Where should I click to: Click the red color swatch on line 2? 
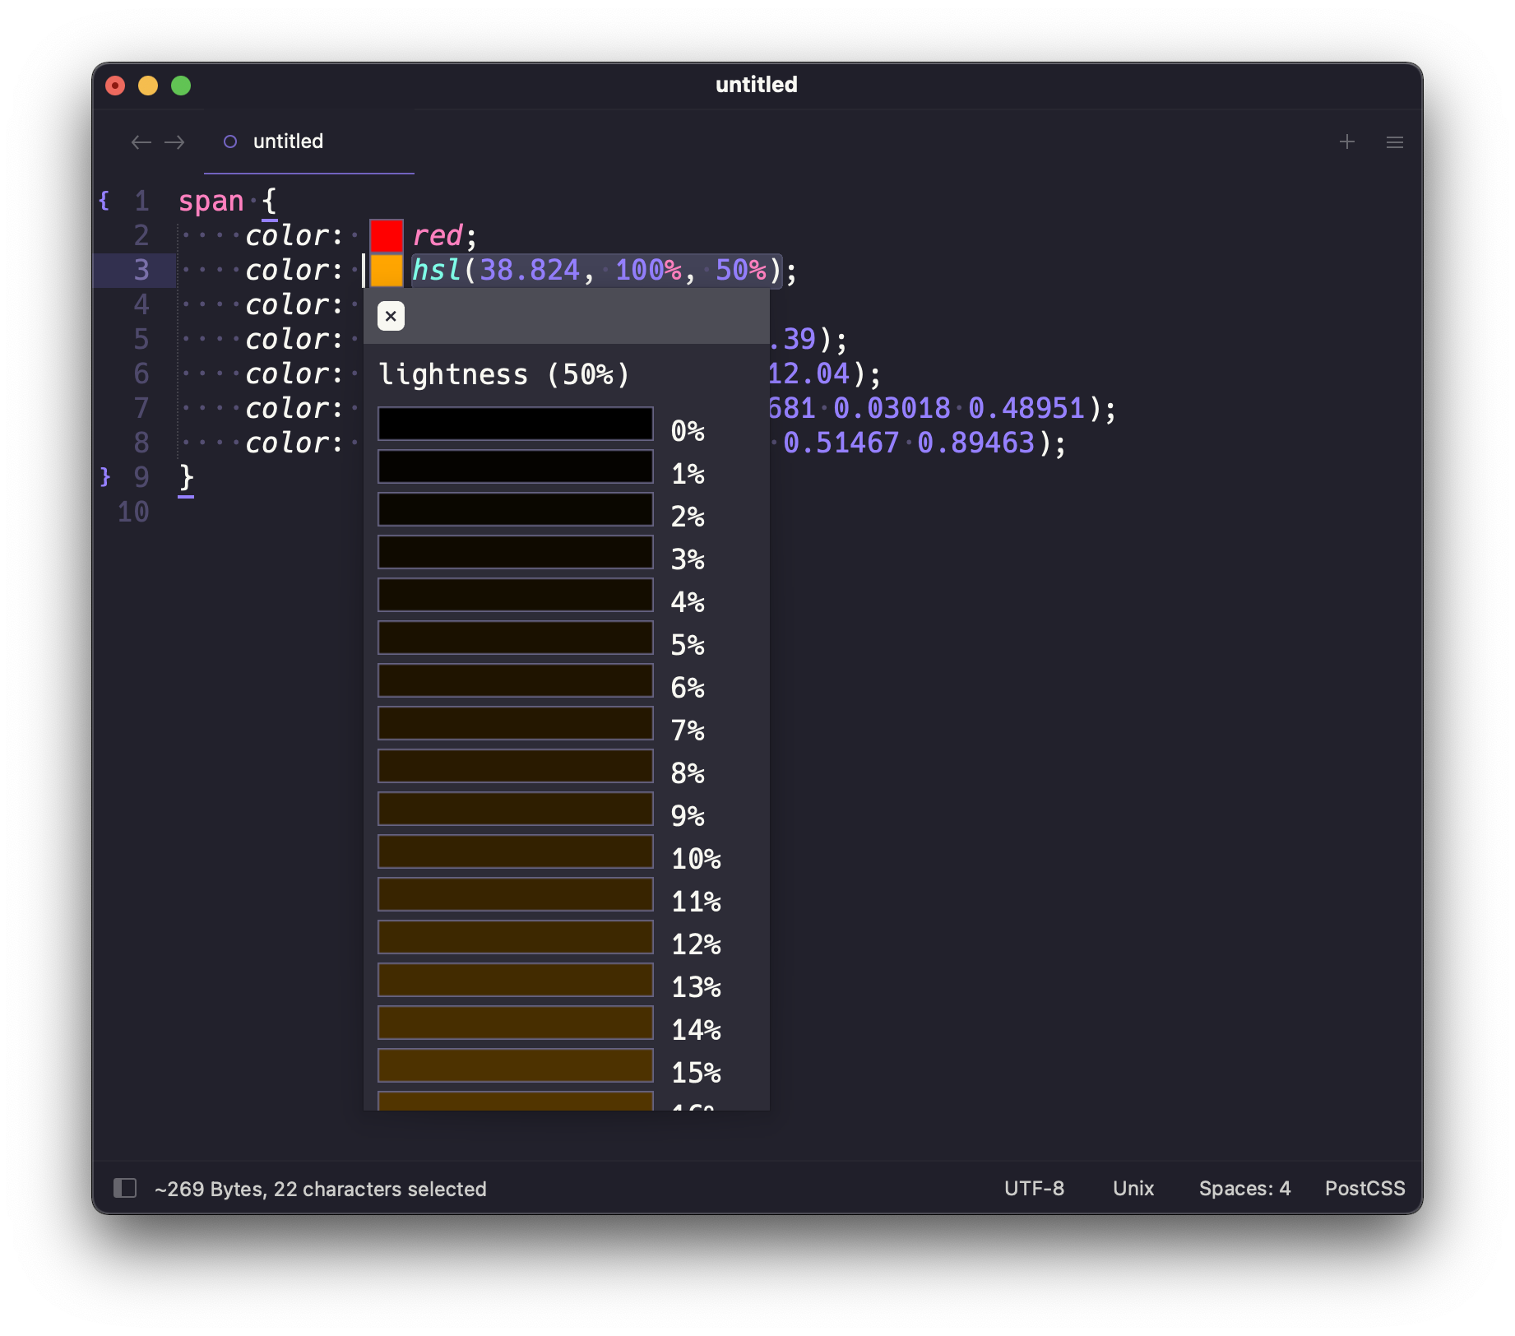click(x=387, y=235)
